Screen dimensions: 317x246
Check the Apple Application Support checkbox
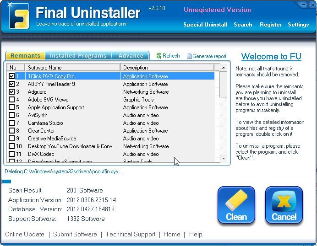pos(11,107)
